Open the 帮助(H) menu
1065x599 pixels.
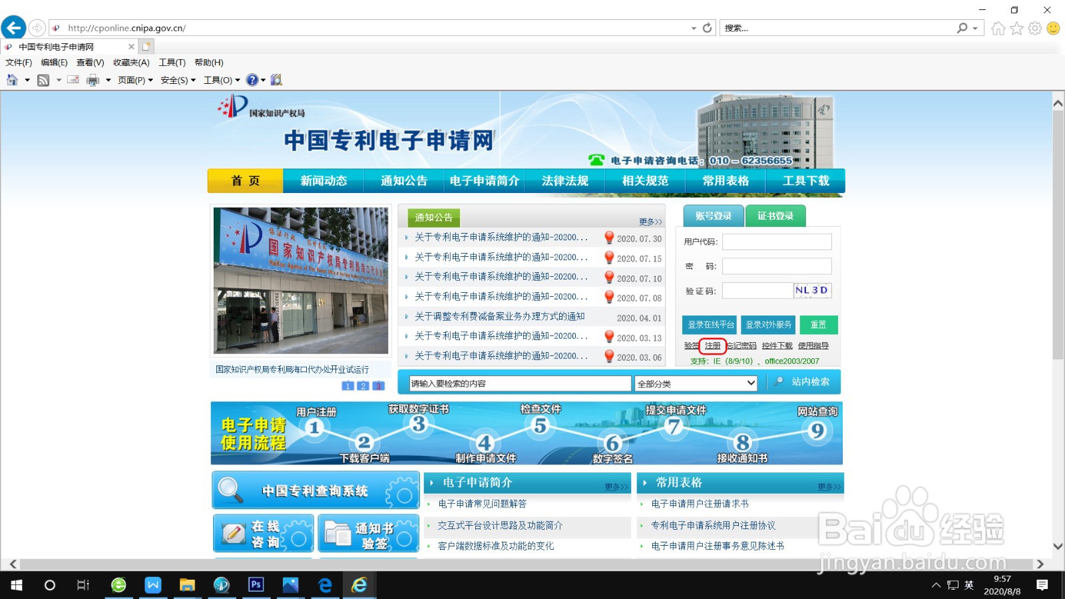pos(209,63)
